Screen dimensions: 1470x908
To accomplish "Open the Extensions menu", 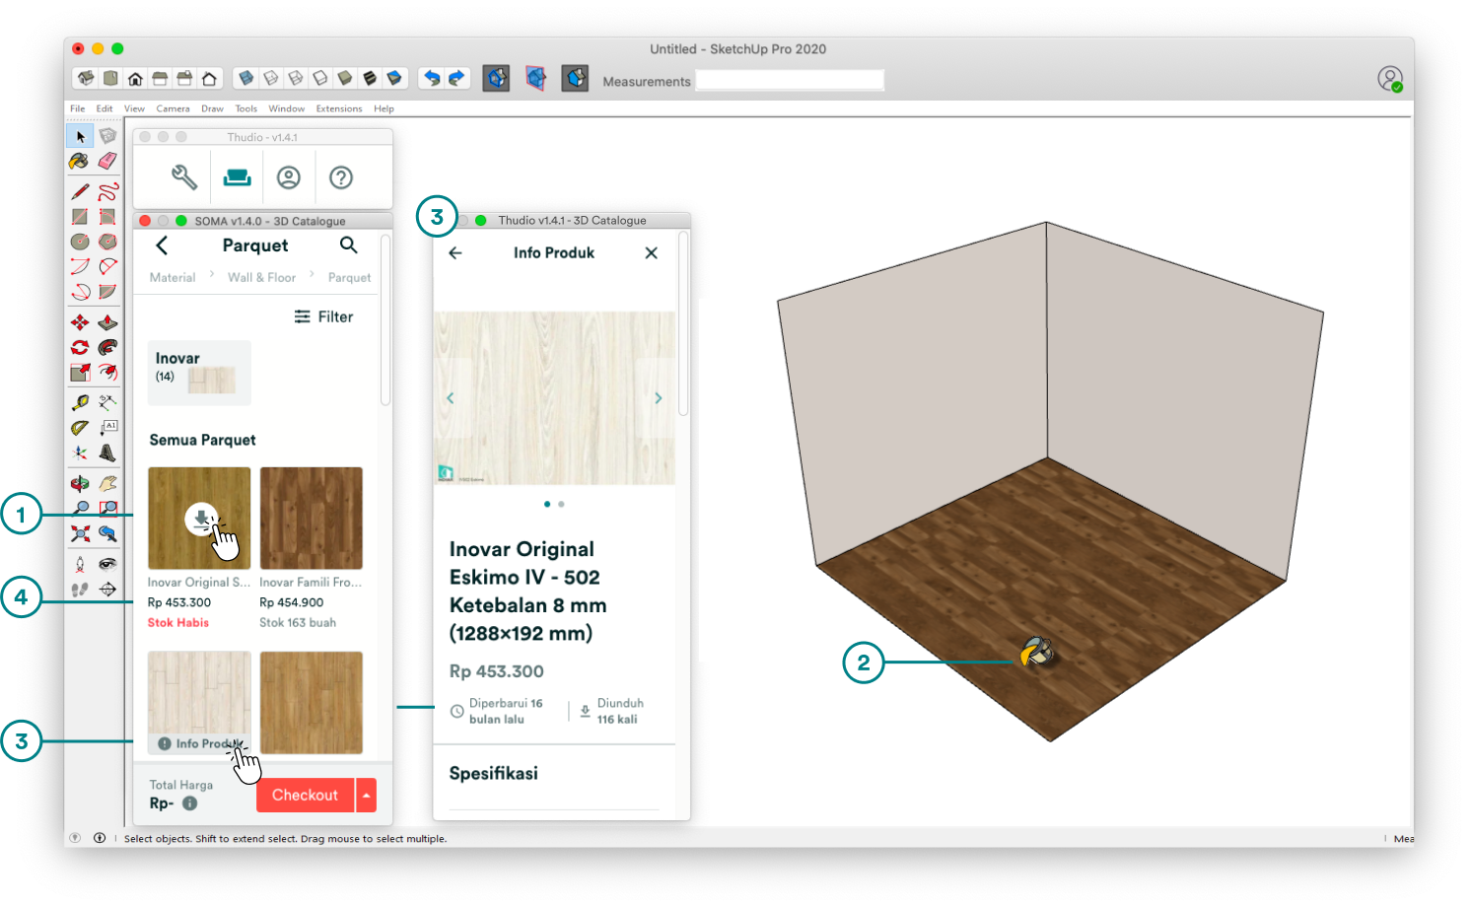I will click(x=339, y=108).
